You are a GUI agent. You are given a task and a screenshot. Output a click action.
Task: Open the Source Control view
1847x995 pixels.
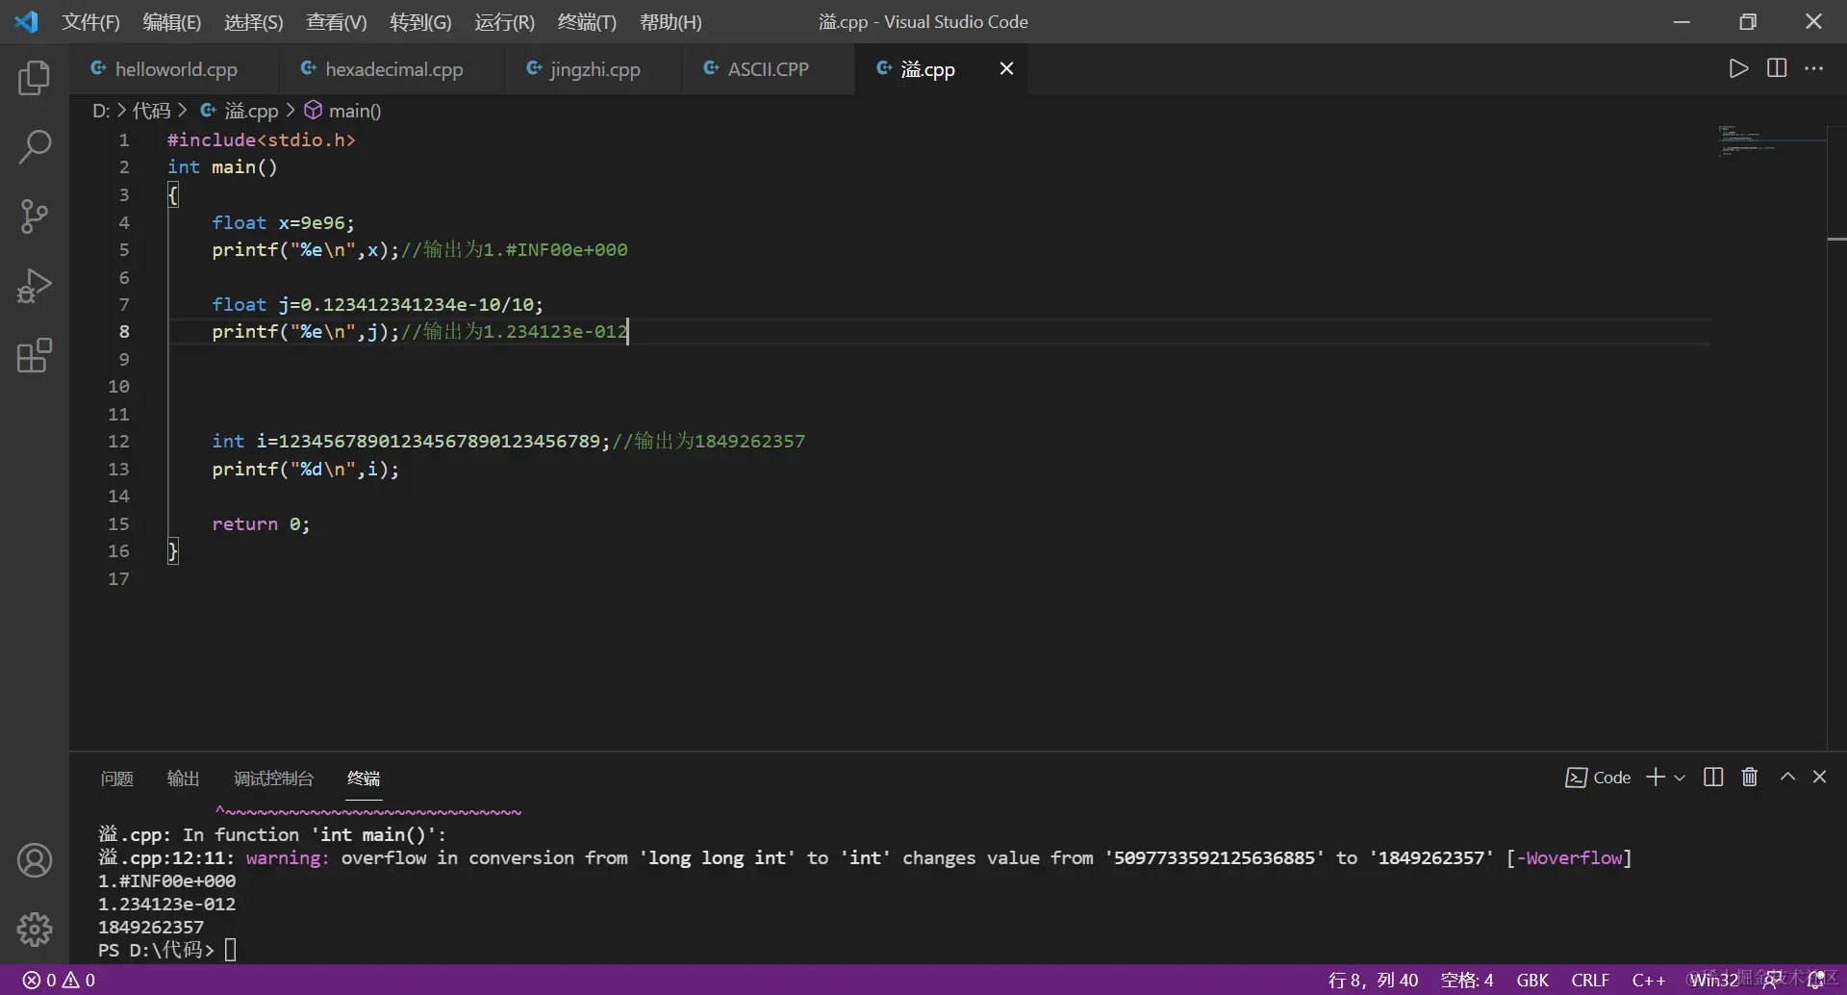35,217
